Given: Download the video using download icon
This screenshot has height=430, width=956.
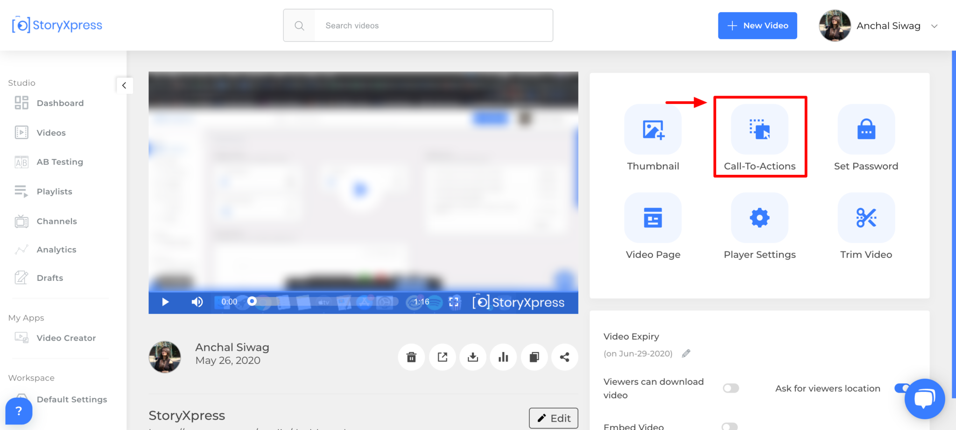Looking at the screenshot, I should click(473, 357).
